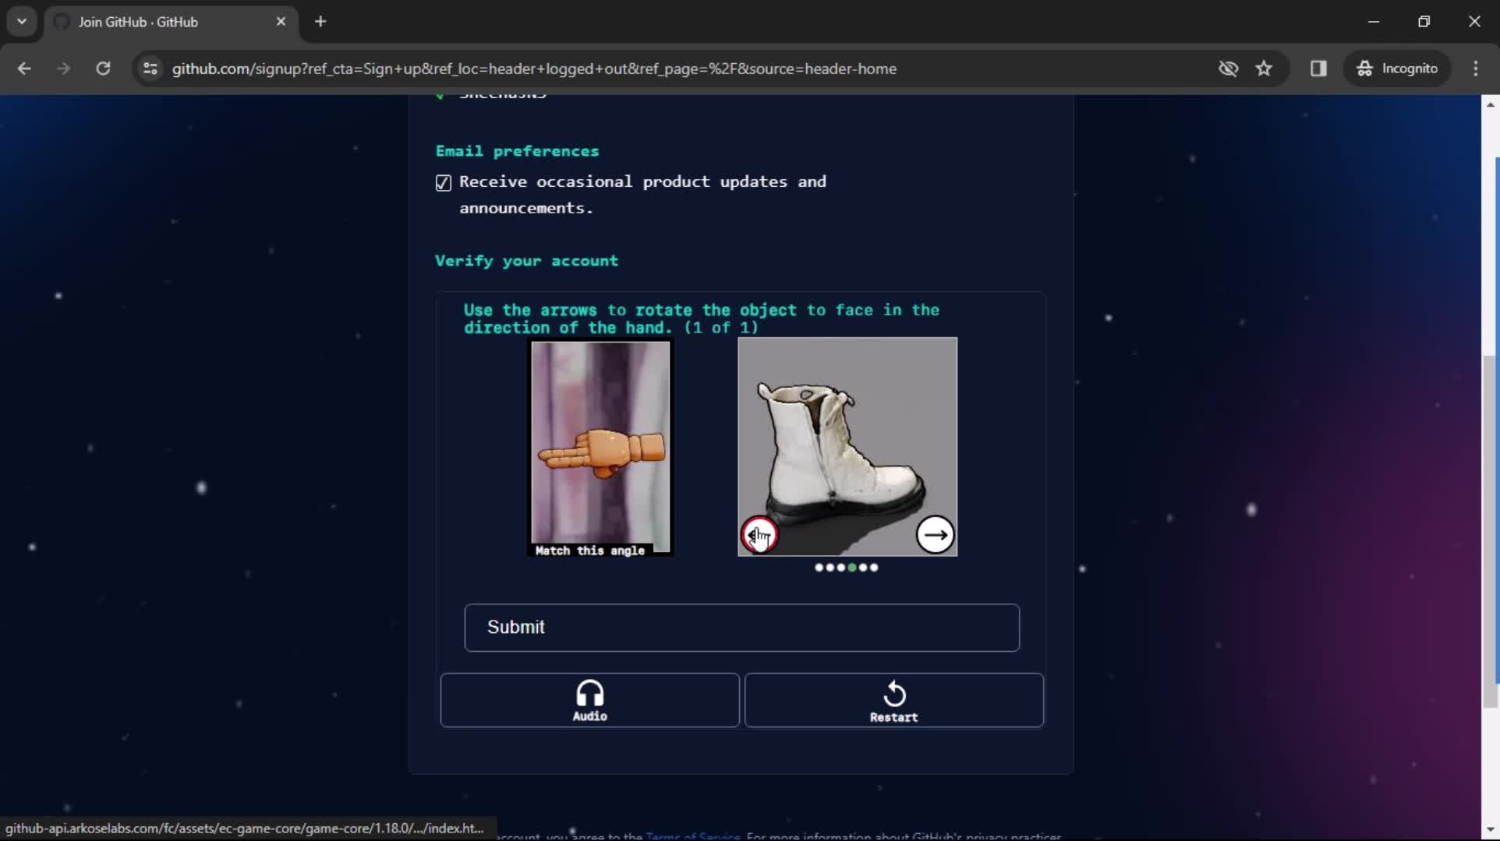
Task: Bookmark this page with the star icon
Action: click(x=1264, y=69)
